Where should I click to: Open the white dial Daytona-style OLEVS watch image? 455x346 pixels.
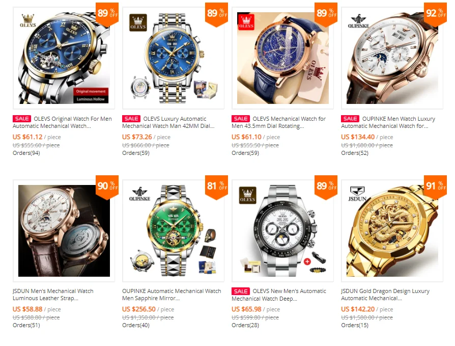282,231
